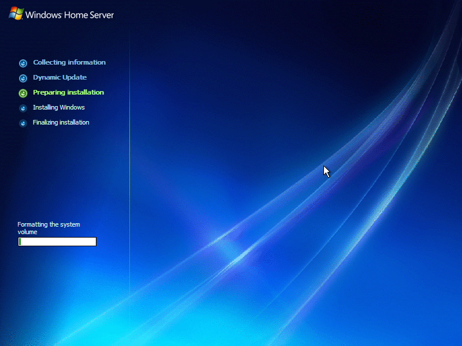This screenshot has width=462, height=346.
Task: Click the glowing green progress indicator icon
Action: [23, 93]
